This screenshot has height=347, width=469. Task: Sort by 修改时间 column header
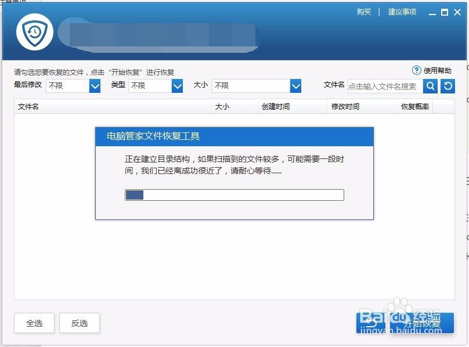(363, 107)
